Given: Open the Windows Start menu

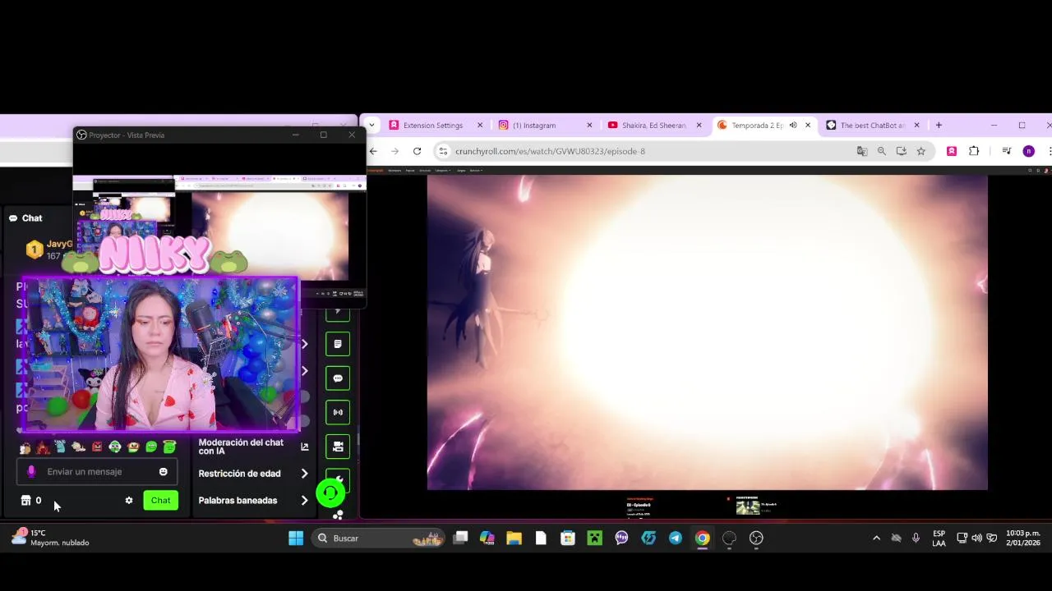Looking at the screenshot, I should pyautogui.click(x=296, y=538).
